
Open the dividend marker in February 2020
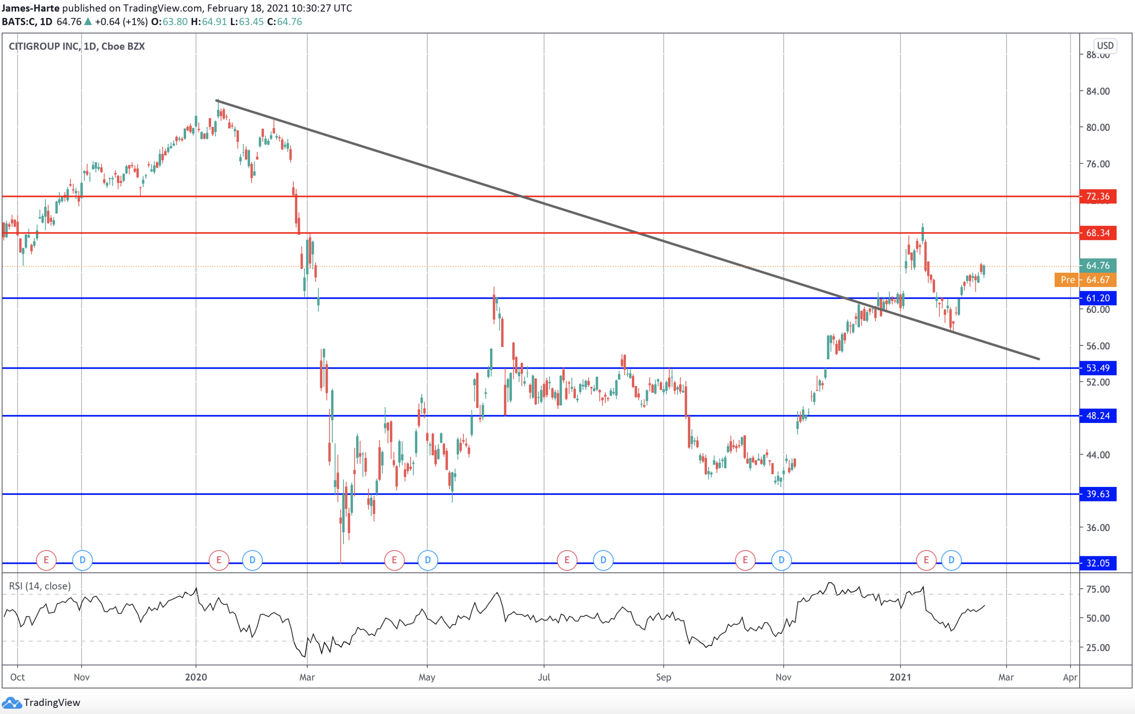(x=252, y=560)
